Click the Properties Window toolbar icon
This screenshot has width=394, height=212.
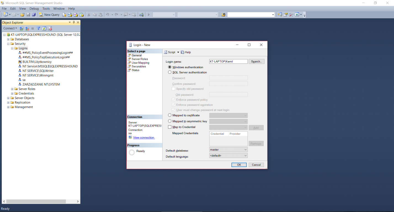point(286,15)
